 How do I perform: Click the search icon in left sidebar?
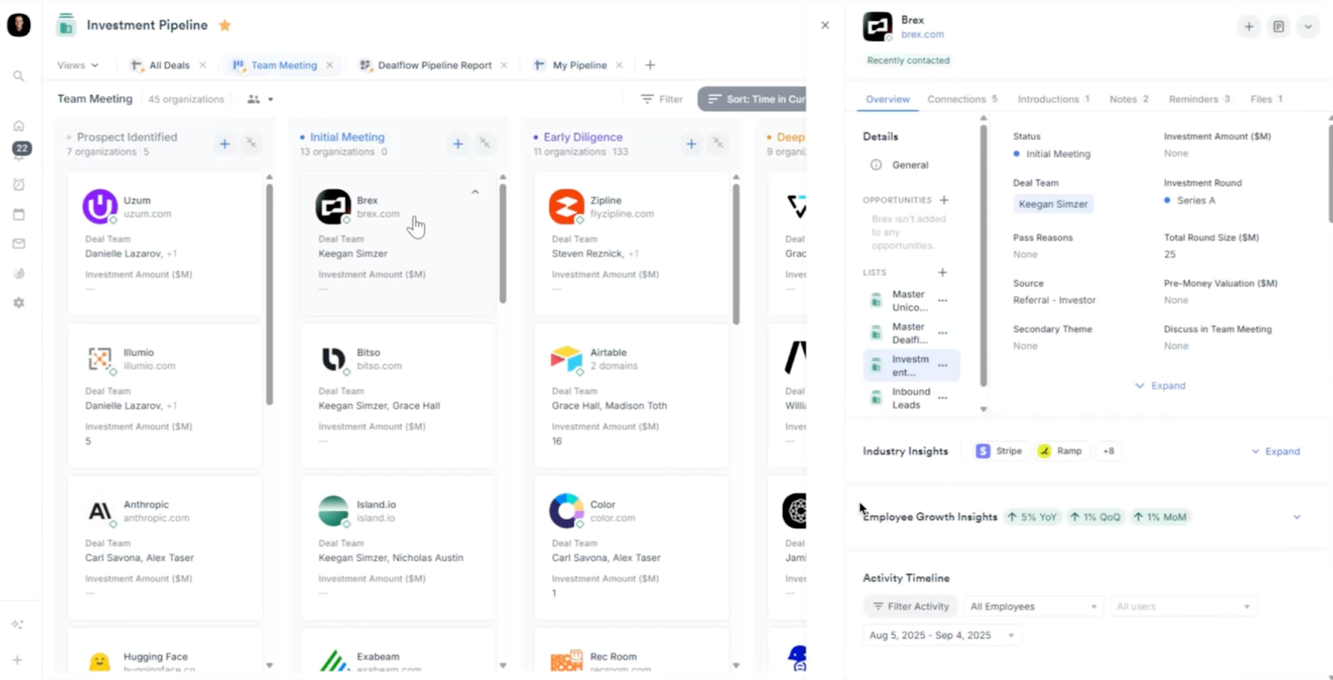(18, 76)
